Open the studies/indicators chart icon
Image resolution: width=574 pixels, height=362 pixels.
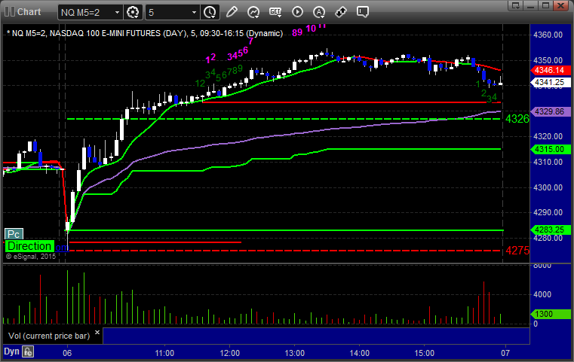point(253,12)
